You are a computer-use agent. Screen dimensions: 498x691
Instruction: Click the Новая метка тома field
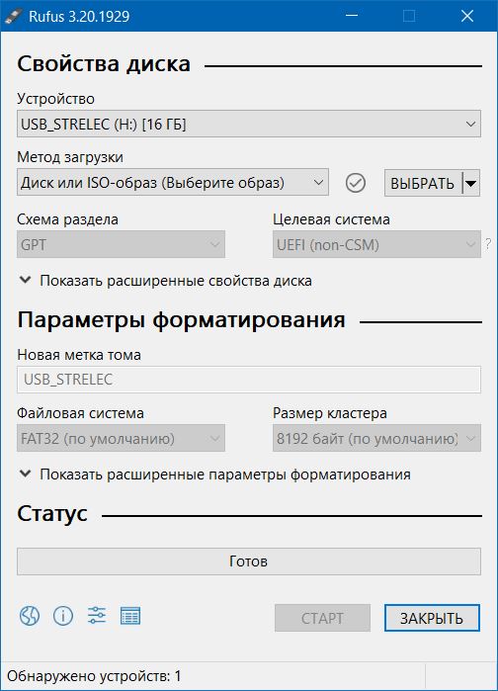coord(249,380)
